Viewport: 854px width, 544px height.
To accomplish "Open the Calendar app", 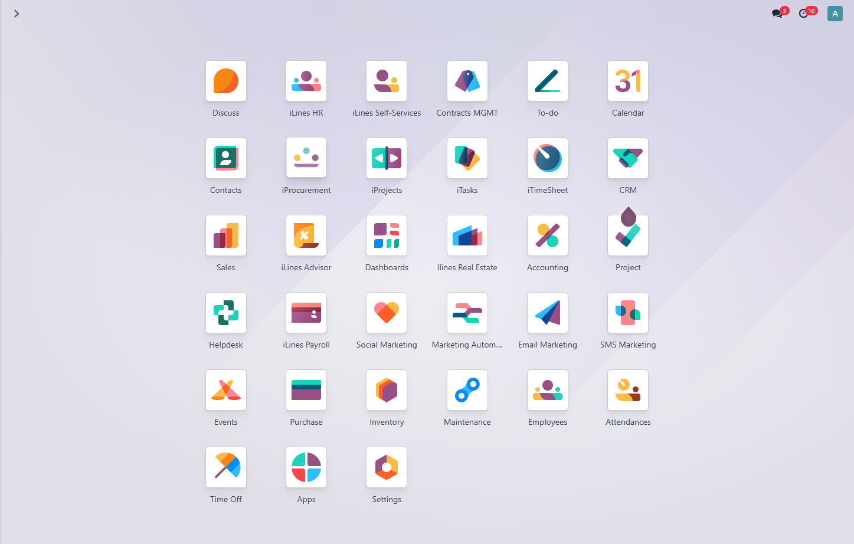I will [628, 81].
